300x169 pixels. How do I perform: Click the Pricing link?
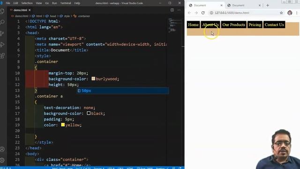255,25
